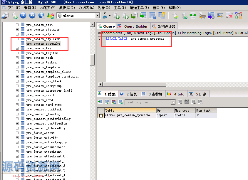
Task: Expand the pre_connect_feedlog table node
Action: tap(17, 114)
